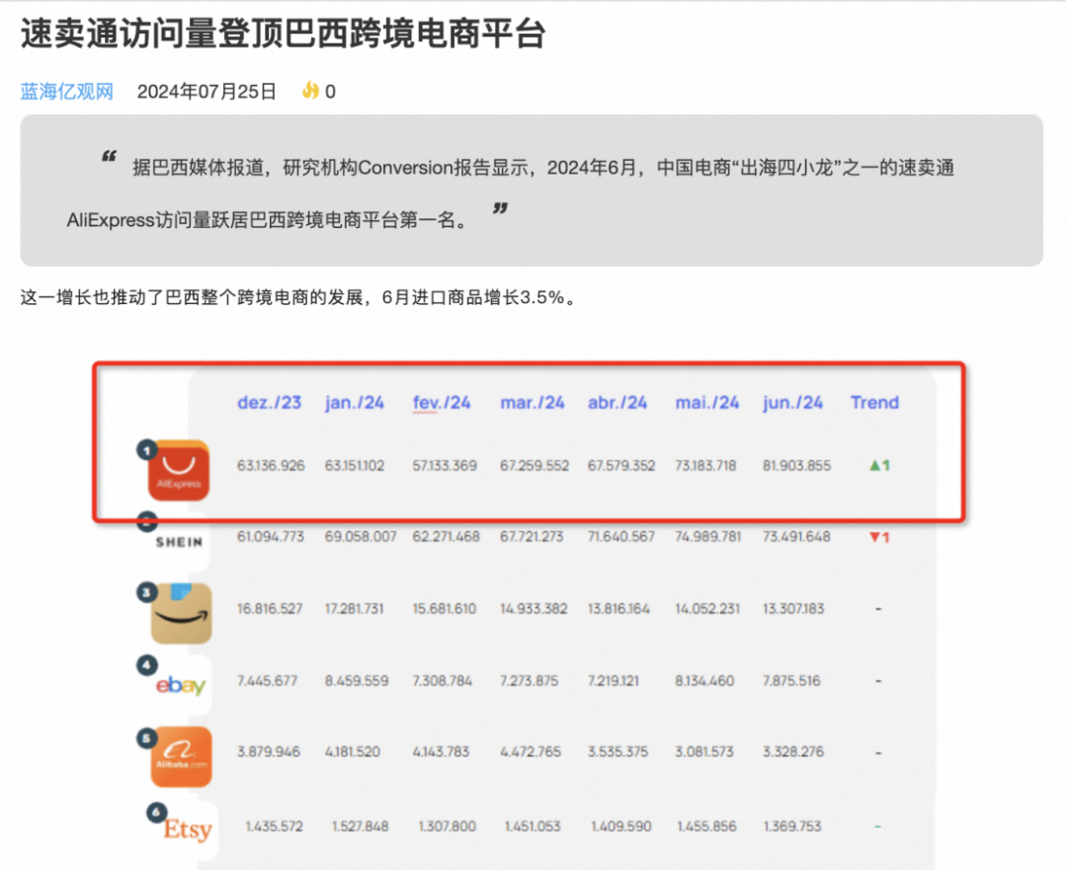Image resolution: width=1067 pixels, height=870 pixels.
Task: Click eBay value 7.308.784
Action: click(443, 681)
